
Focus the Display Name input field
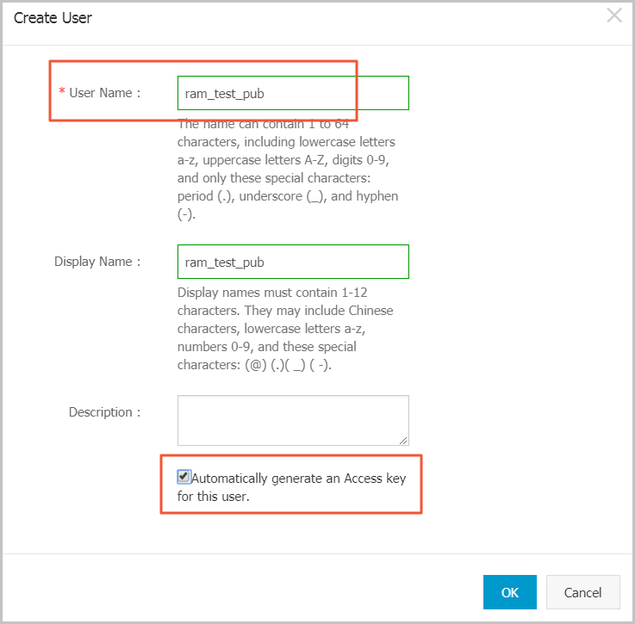click(293, 262)
